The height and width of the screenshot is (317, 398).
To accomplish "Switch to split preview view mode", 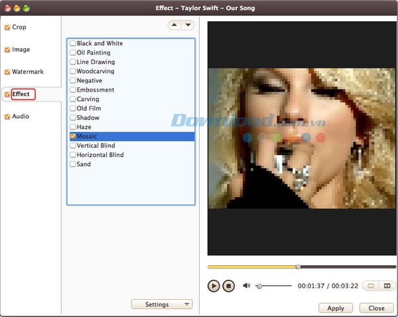I will [387, 286].
